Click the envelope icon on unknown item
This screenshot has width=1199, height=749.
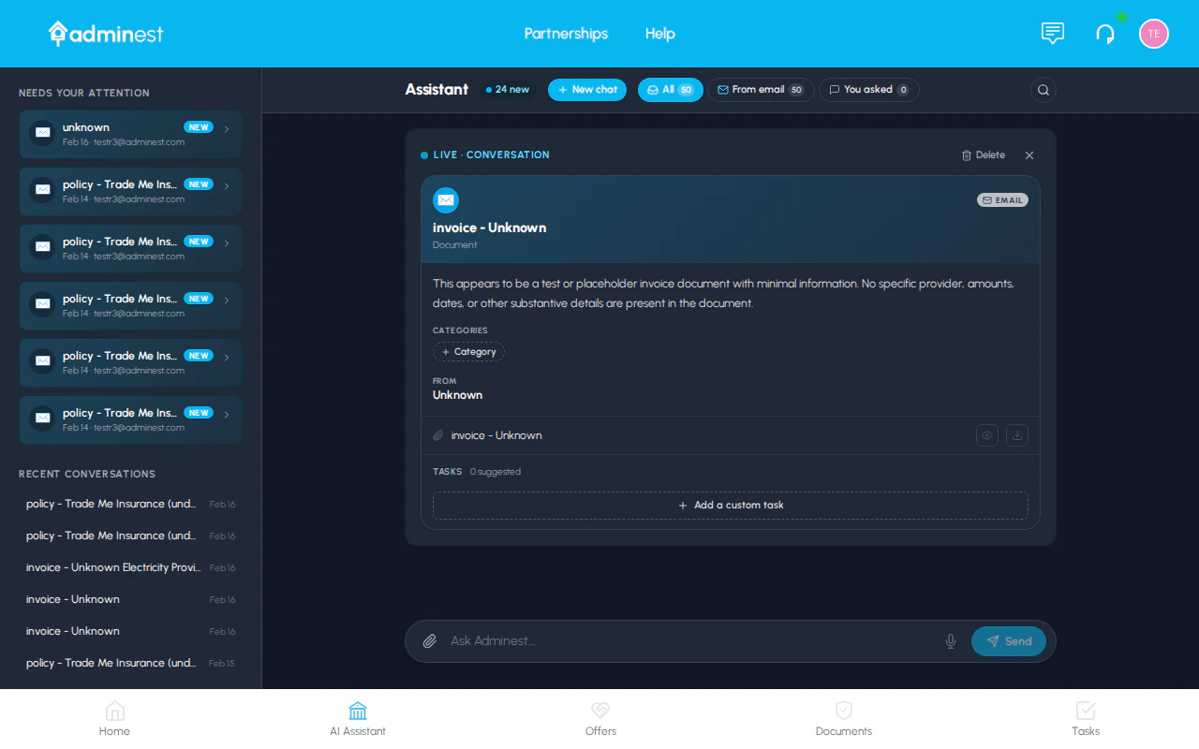(x=42, y=133)
